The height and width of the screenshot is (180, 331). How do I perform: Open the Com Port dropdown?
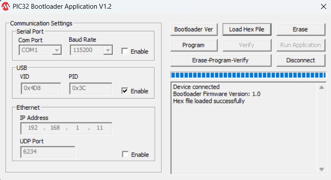tap(57, 50)
